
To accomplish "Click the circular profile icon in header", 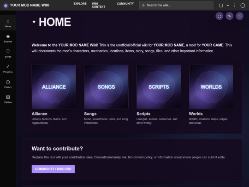I will (243, 6).
